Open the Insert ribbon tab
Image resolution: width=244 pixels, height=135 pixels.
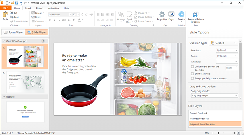coord(28,8)
